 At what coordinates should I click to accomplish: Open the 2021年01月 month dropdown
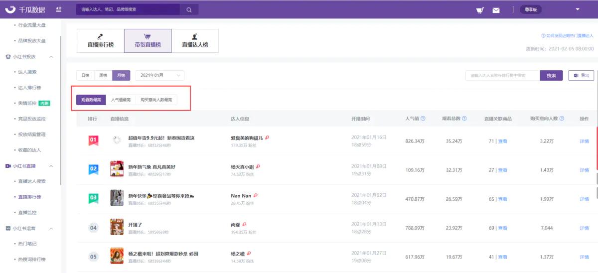(159, 75)
